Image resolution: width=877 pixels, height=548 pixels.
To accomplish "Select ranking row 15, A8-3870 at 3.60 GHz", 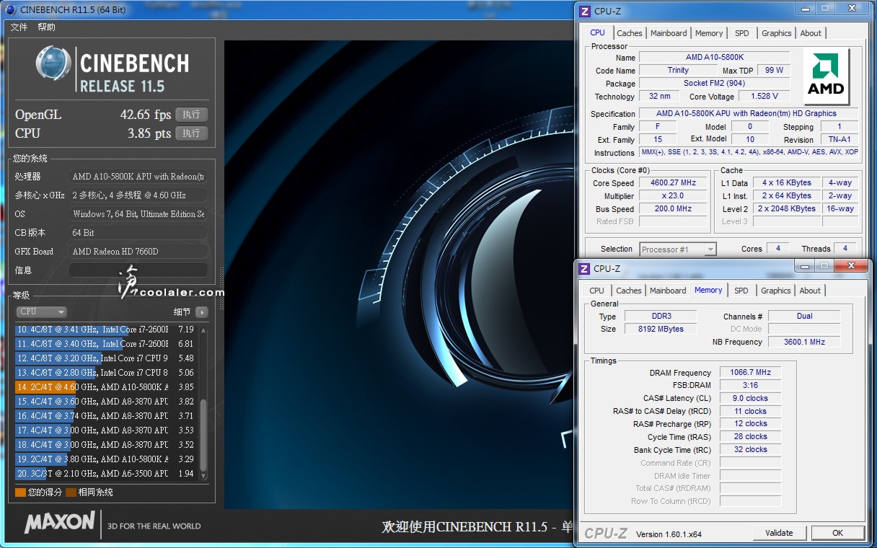I will pos(105,402).
